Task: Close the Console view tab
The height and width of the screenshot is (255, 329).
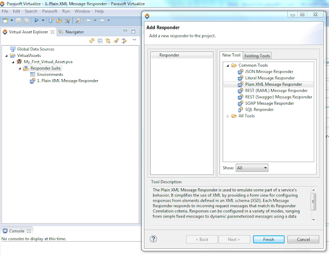Action: (x=29, y=231)
